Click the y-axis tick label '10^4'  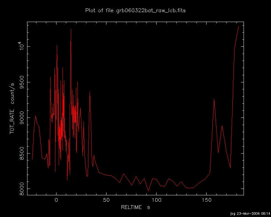[x=21, y=46]
